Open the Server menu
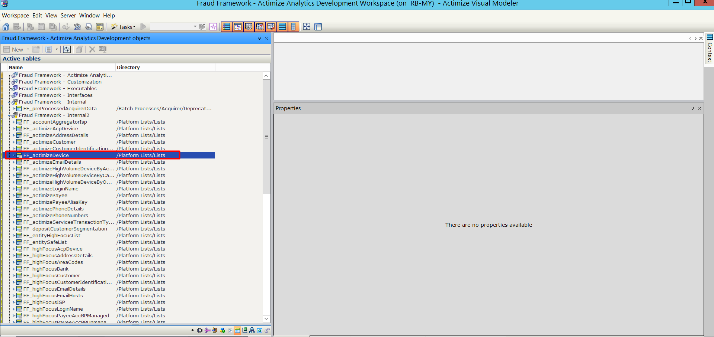The width and height of the screenshot is (714, 337). [x=68, y=16]
